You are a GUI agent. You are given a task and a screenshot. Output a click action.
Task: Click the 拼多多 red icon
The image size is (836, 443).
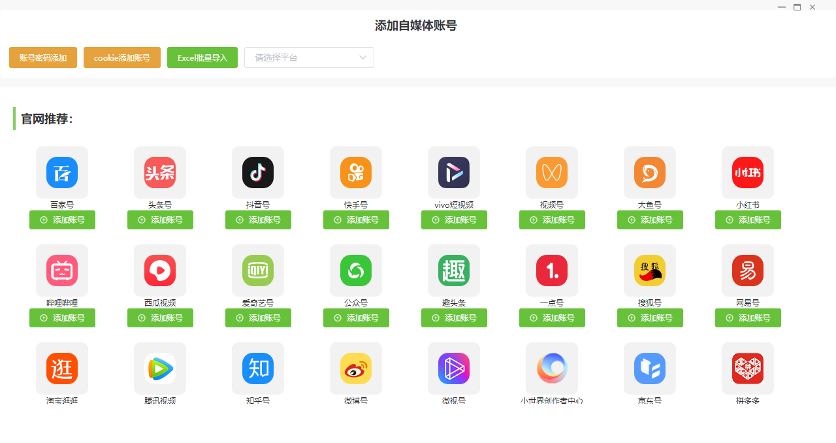(x=748, y=369)
